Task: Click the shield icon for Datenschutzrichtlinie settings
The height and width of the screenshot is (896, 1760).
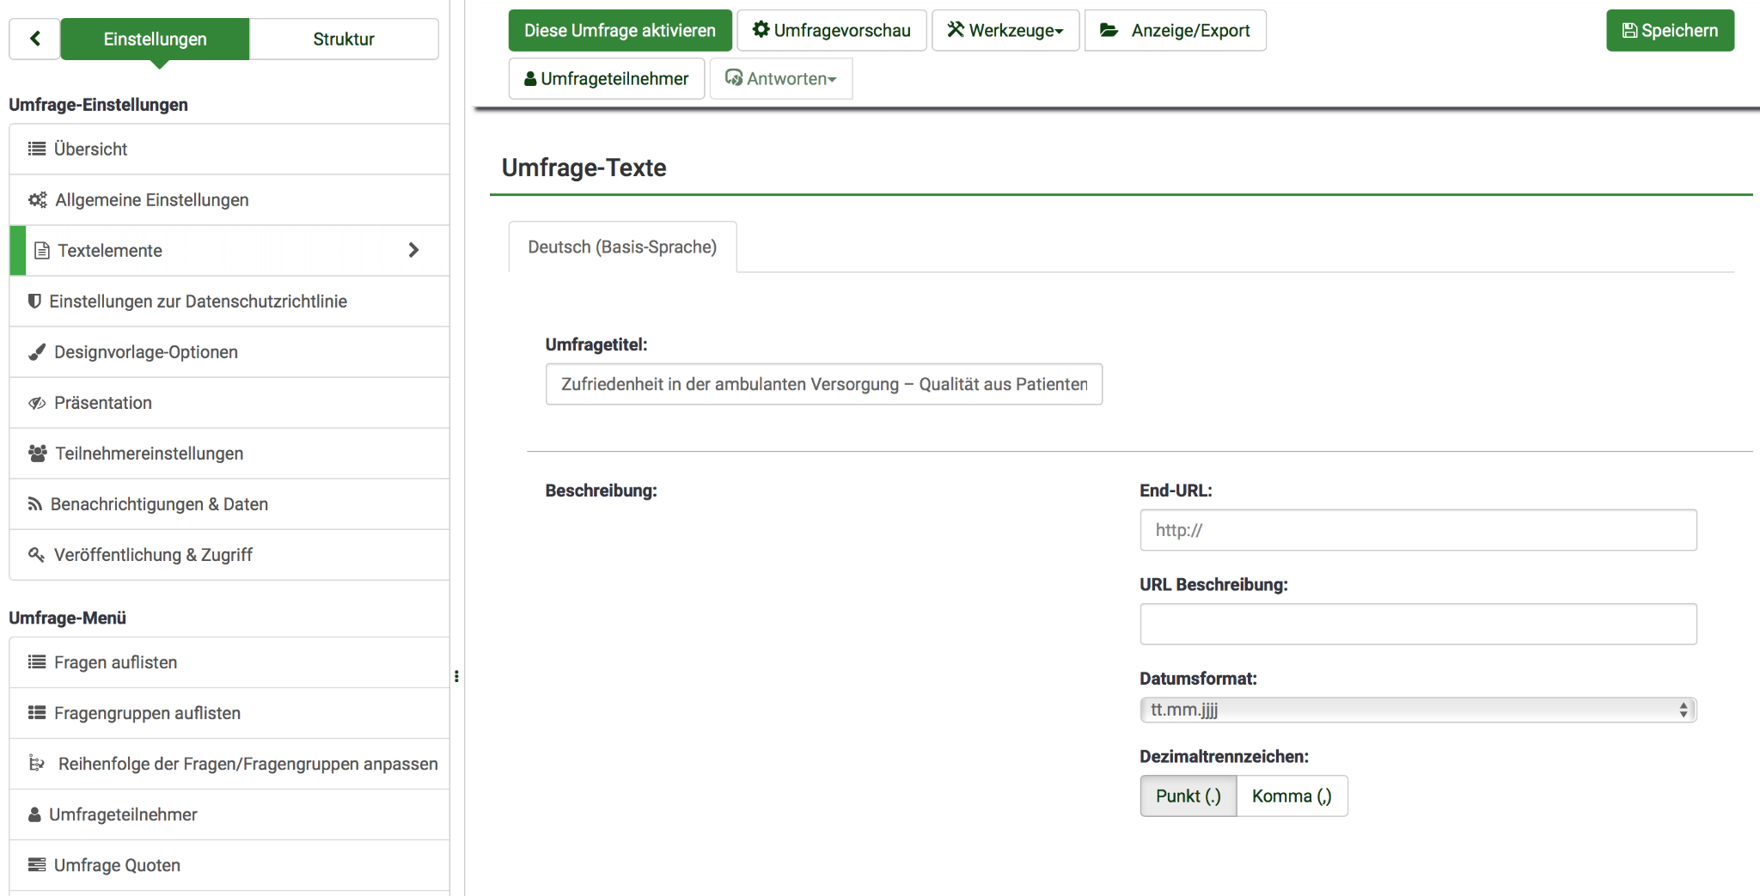Action: coord(34,302)
